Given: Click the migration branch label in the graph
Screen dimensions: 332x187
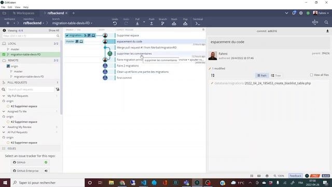Looking at the screenshot, I should (x=80, y=35).
